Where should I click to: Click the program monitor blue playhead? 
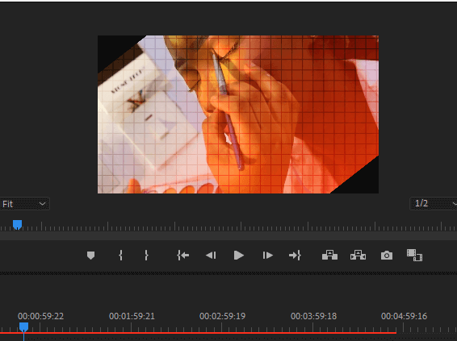[18, 225]
